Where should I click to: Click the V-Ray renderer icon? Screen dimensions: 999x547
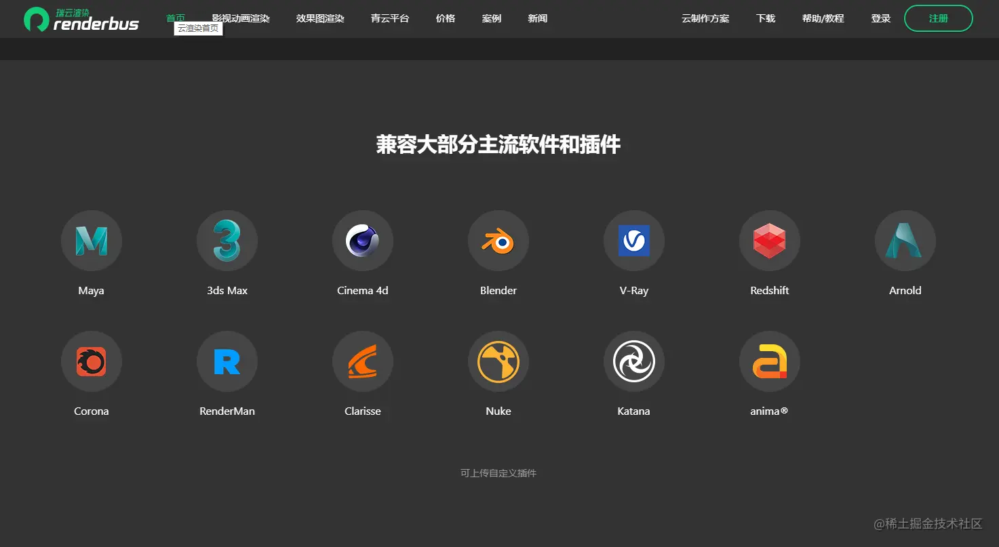(x=633, y=240)
